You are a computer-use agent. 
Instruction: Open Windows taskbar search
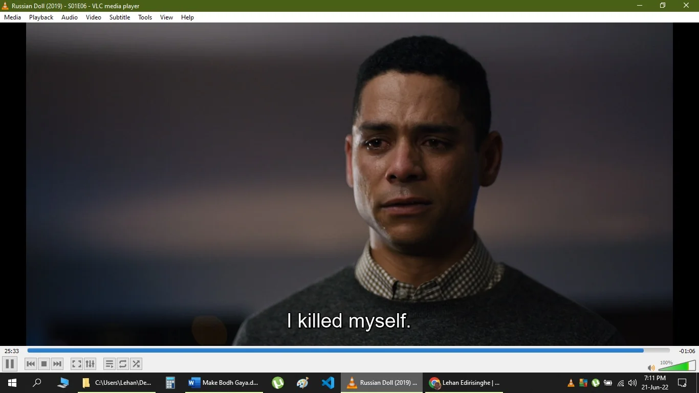37,383
